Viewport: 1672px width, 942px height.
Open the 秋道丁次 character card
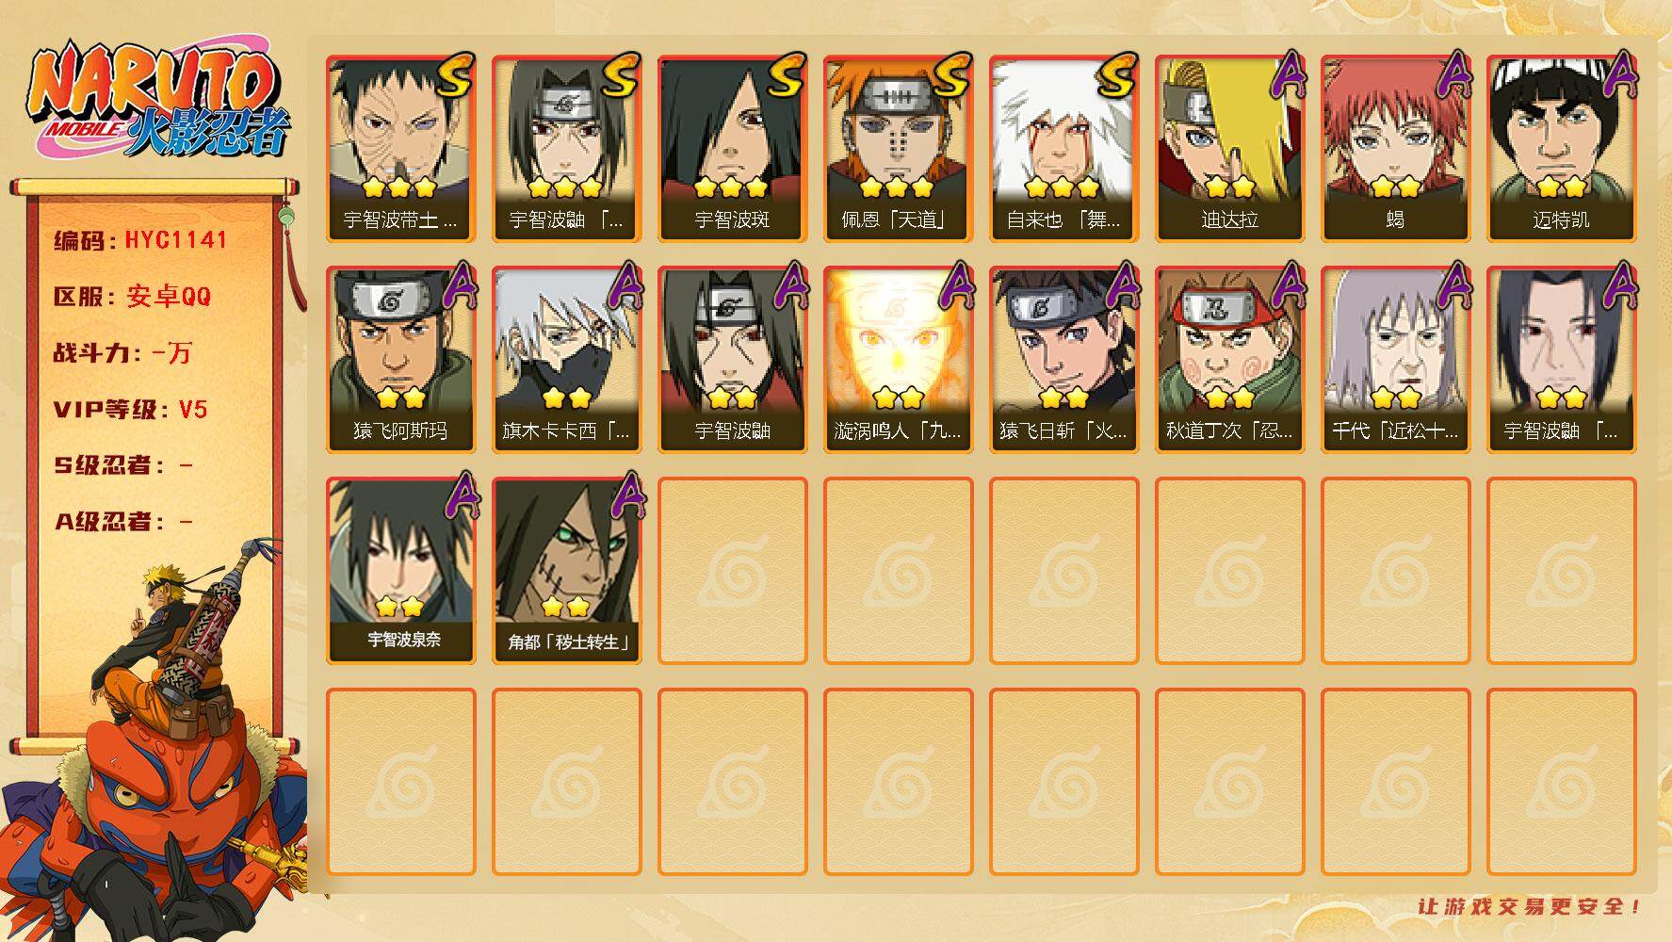click(1229, 360)
